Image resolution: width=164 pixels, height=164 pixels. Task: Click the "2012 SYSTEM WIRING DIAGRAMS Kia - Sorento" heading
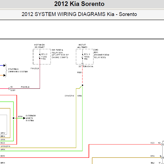pyautogui.click(x=79, y=14)
